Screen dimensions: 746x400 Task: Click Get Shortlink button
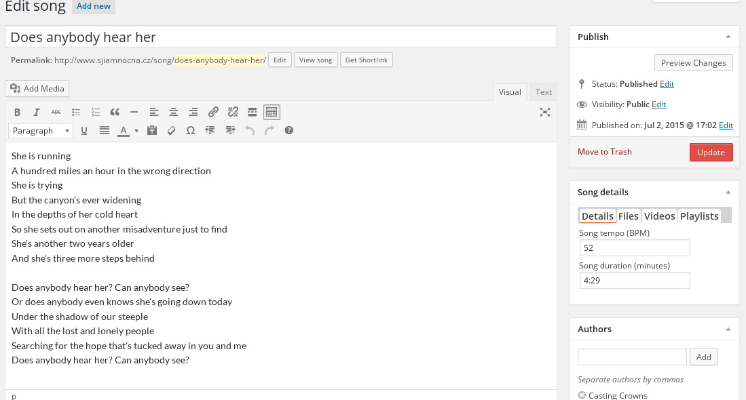pos(367,60)
